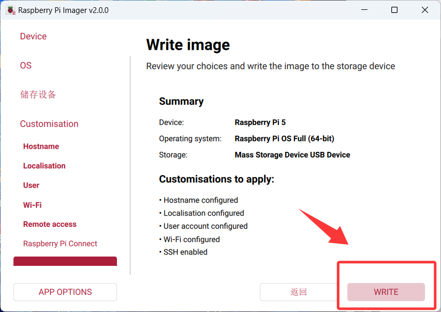
Task: Click the 'Summary' heading
Action: [181, 102]
